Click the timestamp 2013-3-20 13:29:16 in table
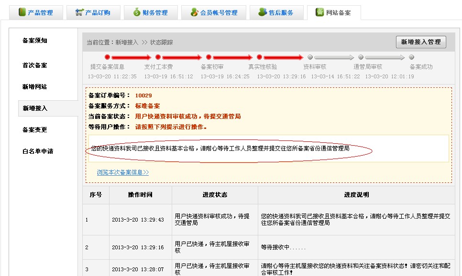This screenshot has width=462, height=276. [x=138, y=247]
